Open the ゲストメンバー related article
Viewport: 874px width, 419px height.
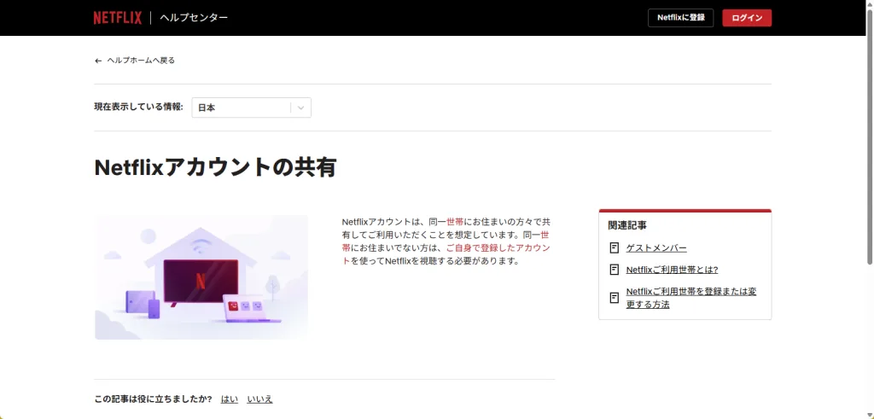pyautogui.click(x=656, y=248)
